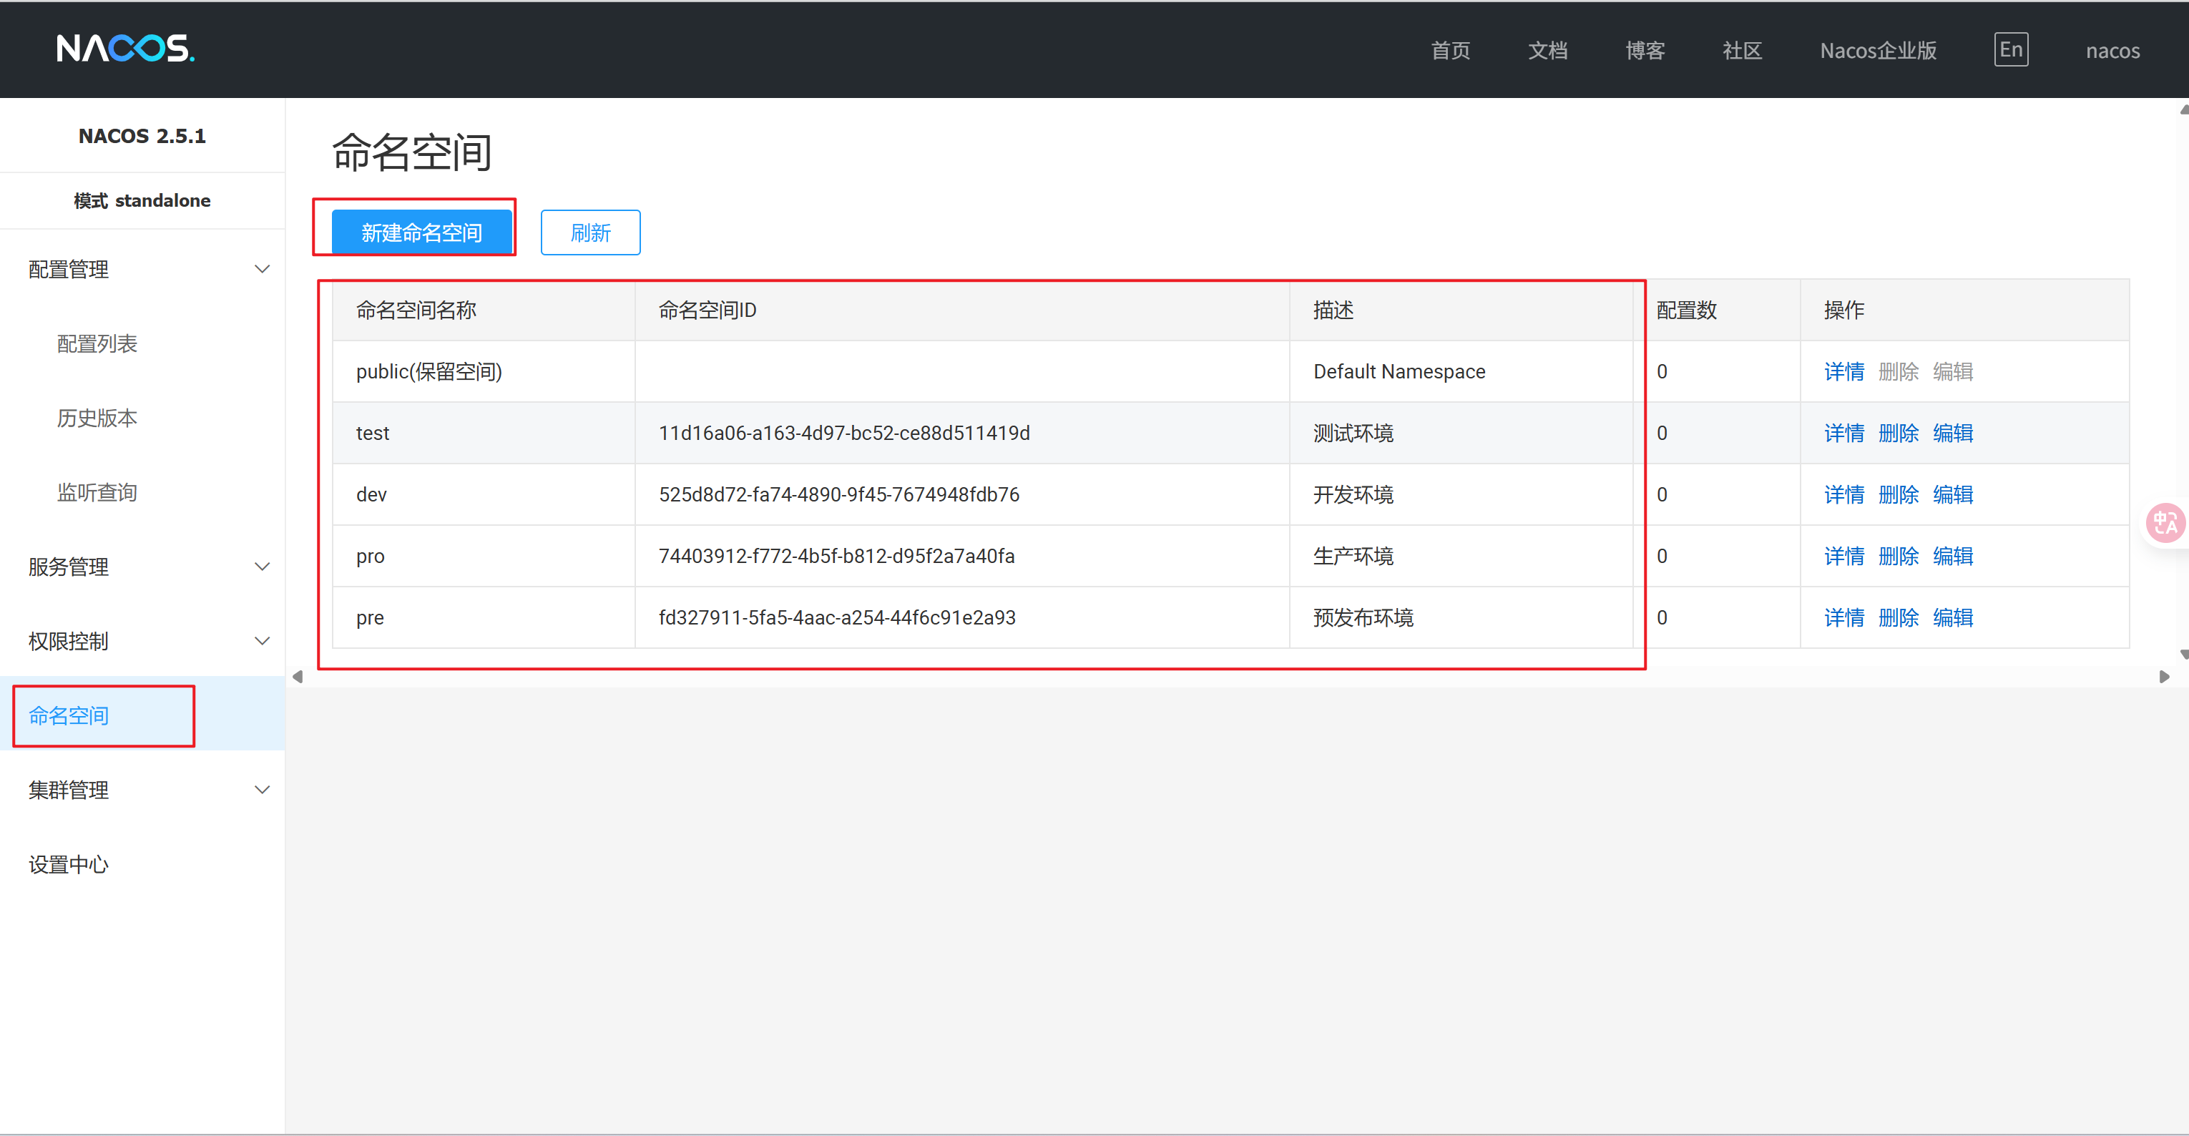The height and width of the screenshot is (1136, 2189).
Task: Open the nacos user menu
Action: [2112, 50]
